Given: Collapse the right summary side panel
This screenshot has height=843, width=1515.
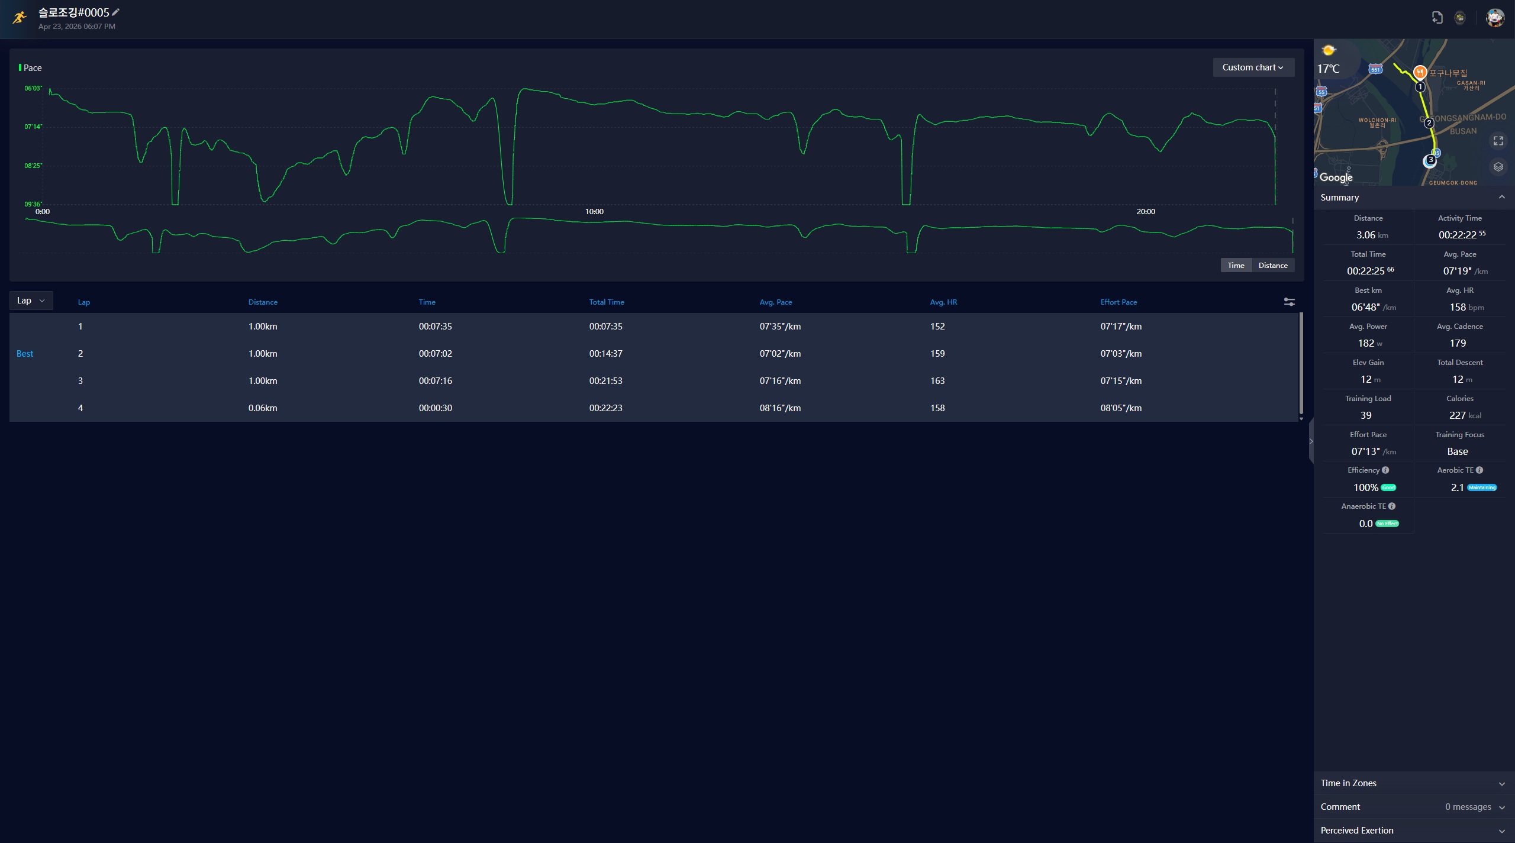Looking at the screenshot, I should 1311,441.
